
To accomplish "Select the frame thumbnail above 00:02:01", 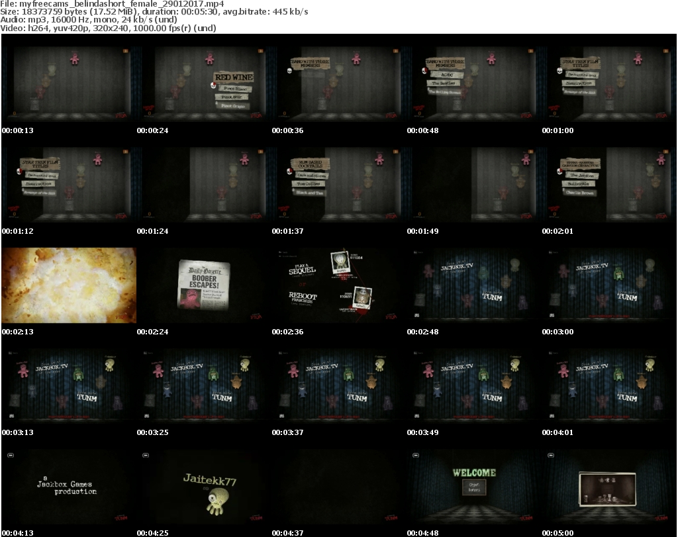I will tap(609, 185).
